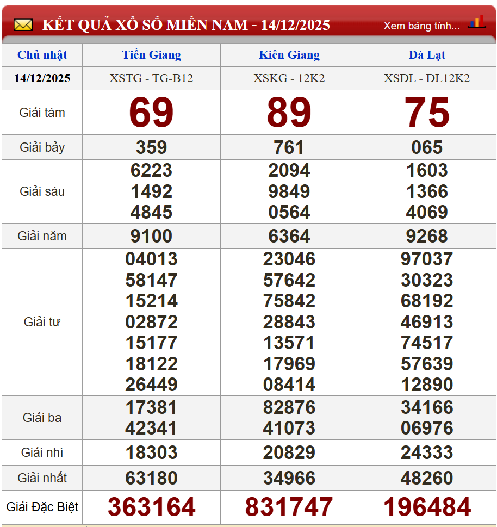Image resolution: width=497 pixels, height=527 pixels.
Task: Click the 'Giải Đặc Biệt' row label
Action: [42, 507]
